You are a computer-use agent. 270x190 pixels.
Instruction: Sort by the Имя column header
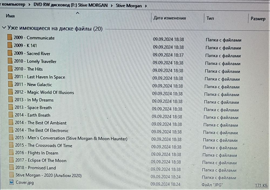(10, 16)
